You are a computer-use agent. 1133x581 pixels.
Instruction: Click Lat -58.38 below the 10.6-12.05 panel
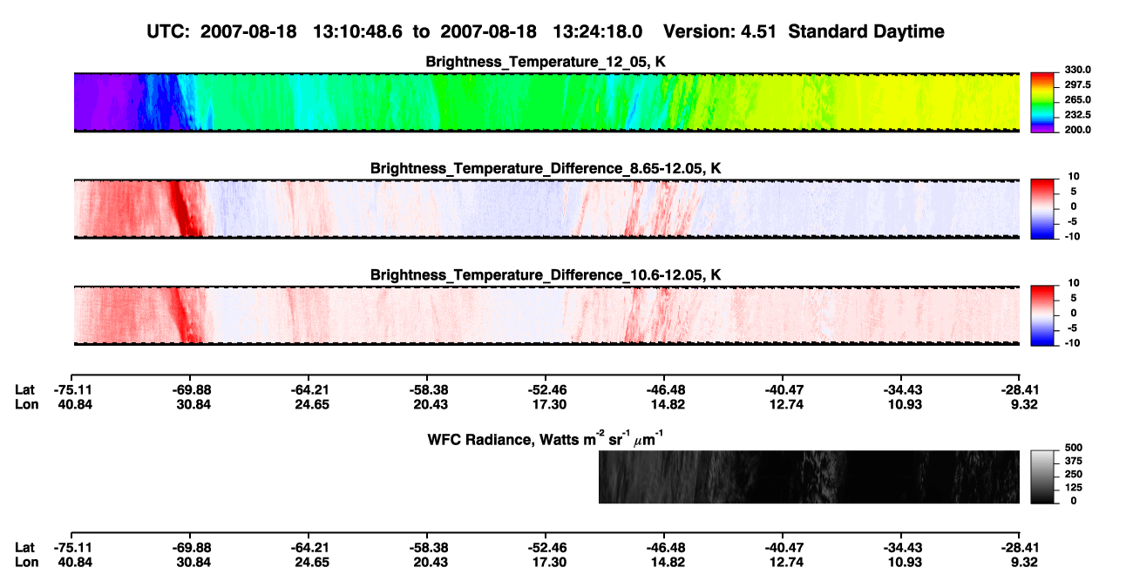[x=428, y=390]
